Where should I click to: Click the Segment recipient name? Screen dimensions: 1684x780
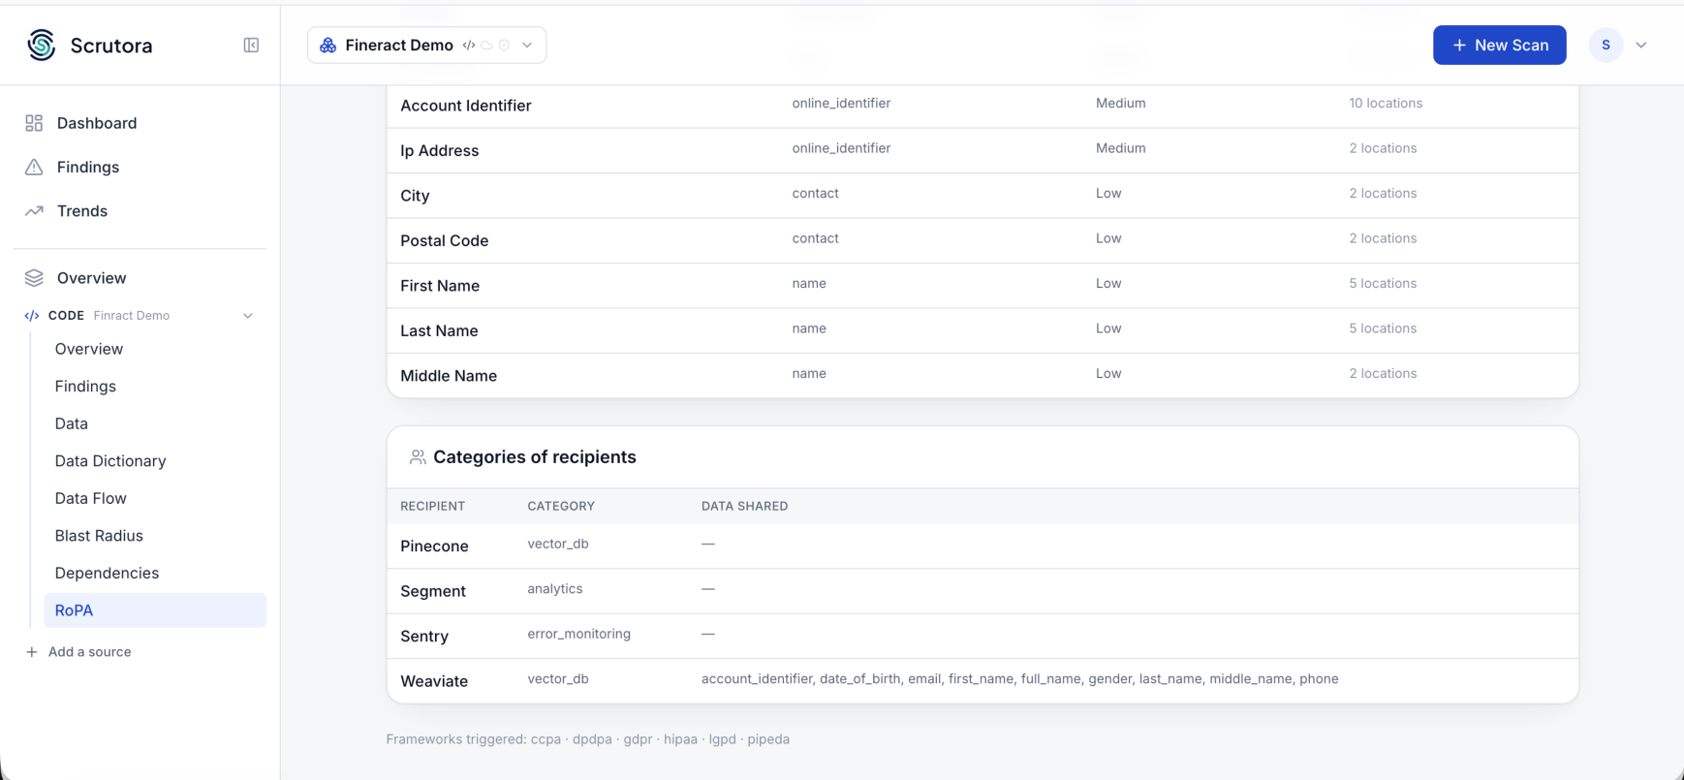[433, 591]
